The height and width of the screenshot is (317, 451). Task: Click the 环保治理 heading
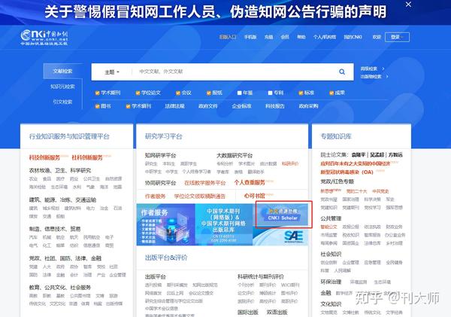pos(331,282)
